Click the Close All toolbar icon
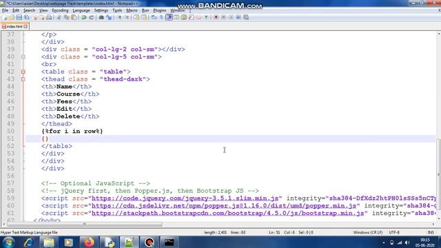This screenshot has width=441, height=248. pos(41,17)
